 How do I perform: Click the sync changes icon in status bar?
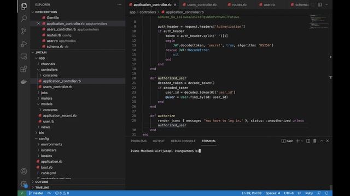point(49,193)
